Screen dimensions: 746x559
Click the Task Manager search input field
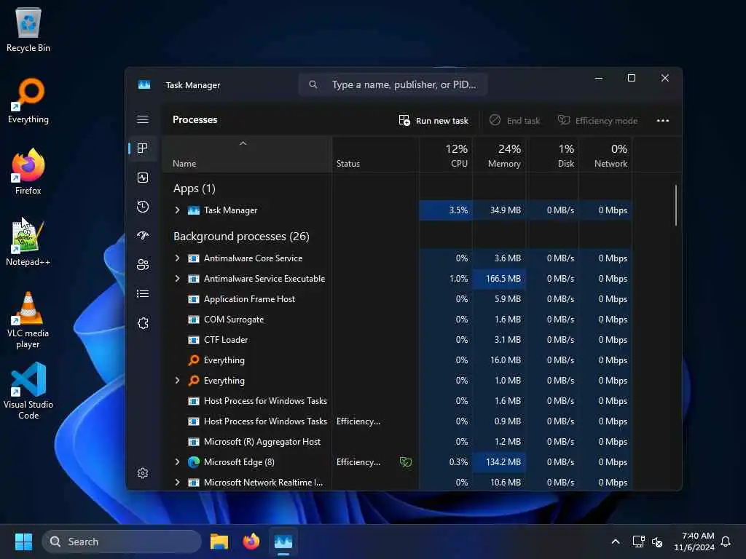pos(393,84)
